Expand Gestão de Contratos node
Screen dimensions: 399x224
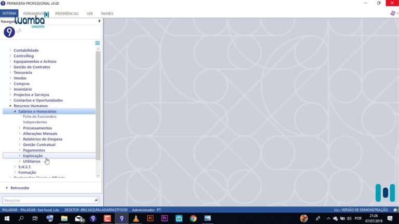click(10, 67)
